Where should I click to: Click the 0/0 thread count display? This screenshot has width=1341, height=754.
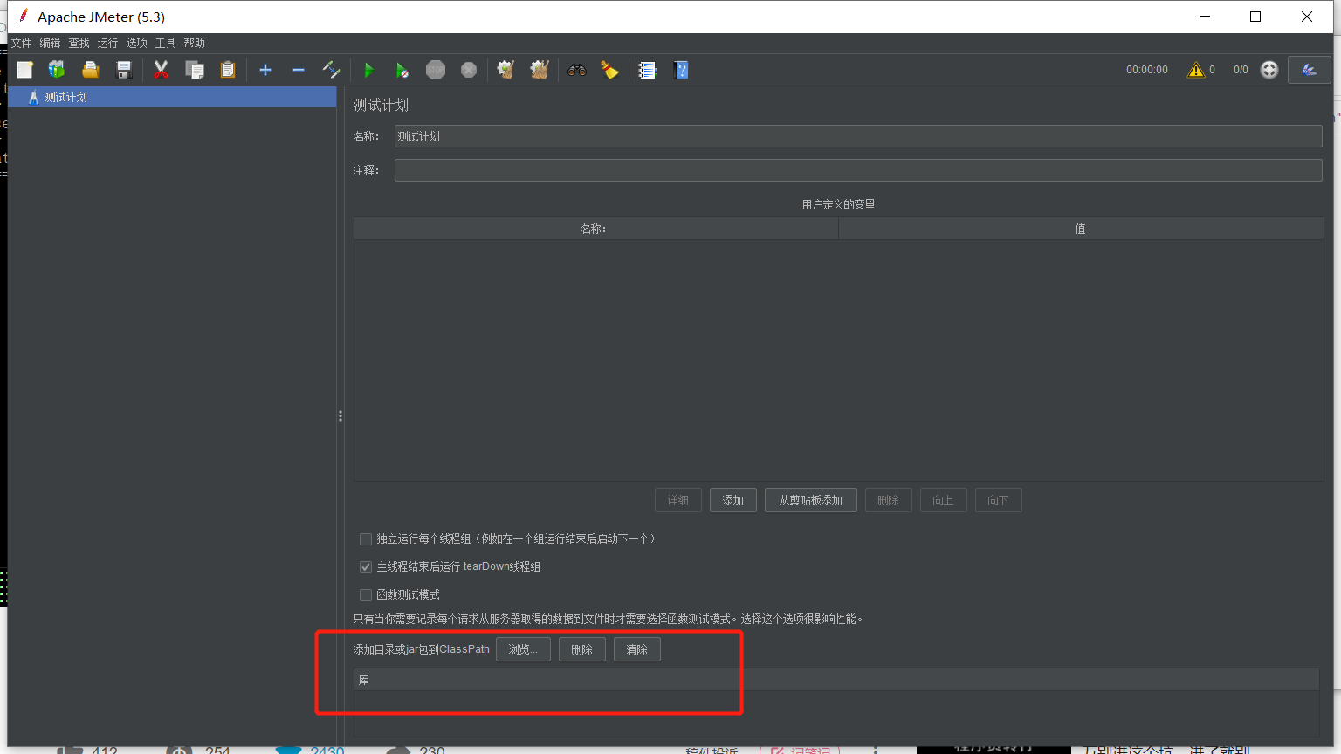[x=1241, y=70]
